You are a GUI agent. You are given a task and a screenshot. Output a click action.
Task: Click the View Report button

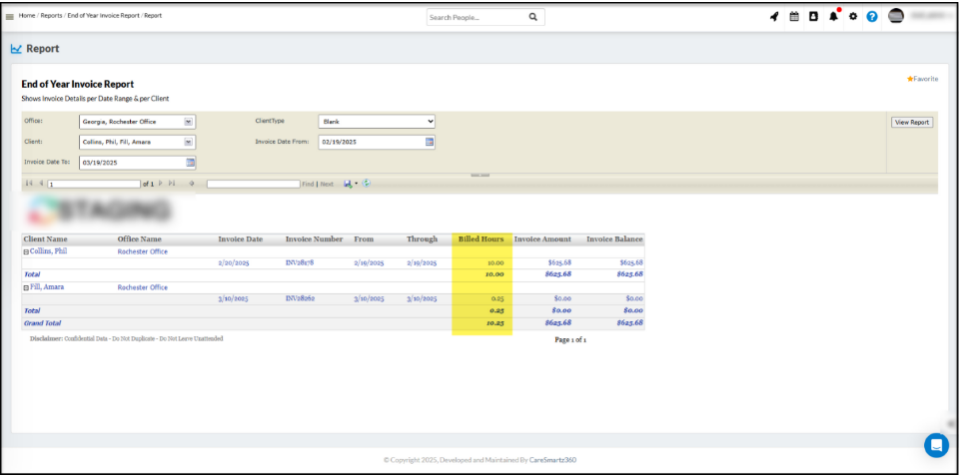click(x=911, y=122)
